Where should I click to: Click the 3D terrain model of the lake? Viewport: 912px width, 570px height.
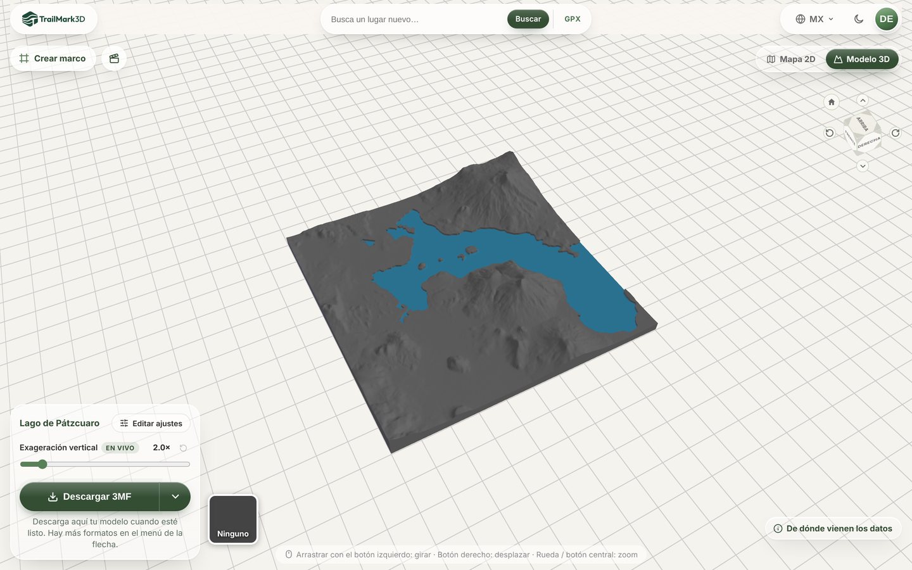(472, 301)
